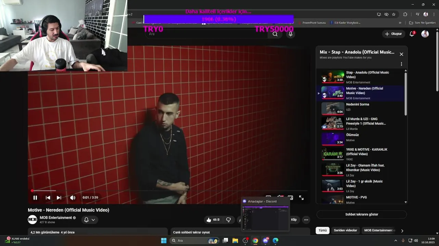Open the Chrome three-dot menu
The height and width of the screenshot is (246, 439).
(434, 14)
